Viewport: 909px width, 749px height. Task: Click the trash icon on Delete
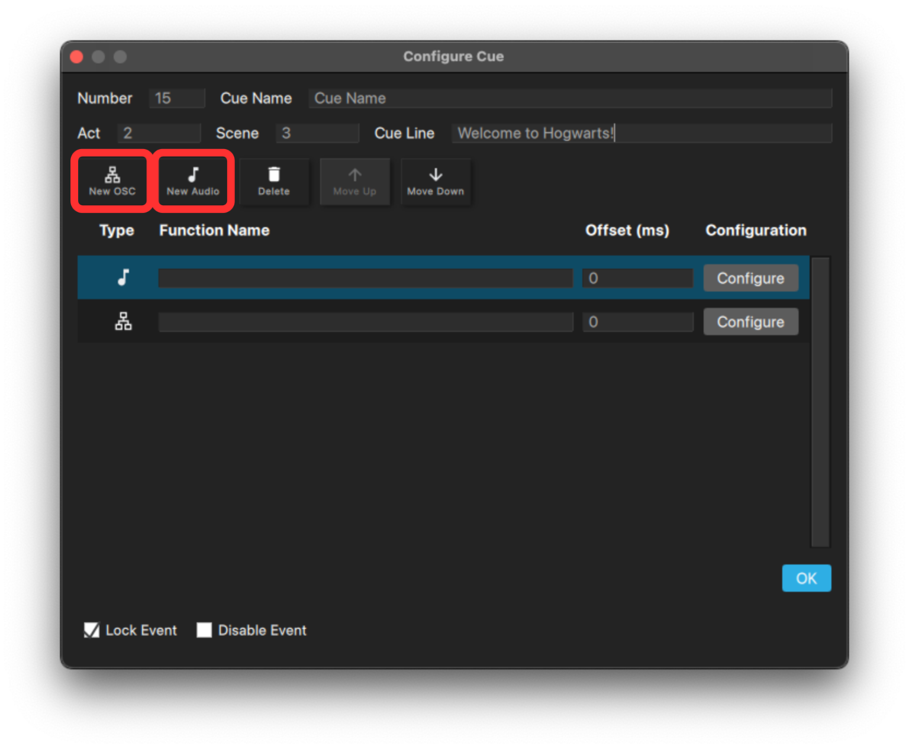pos(274,174)
